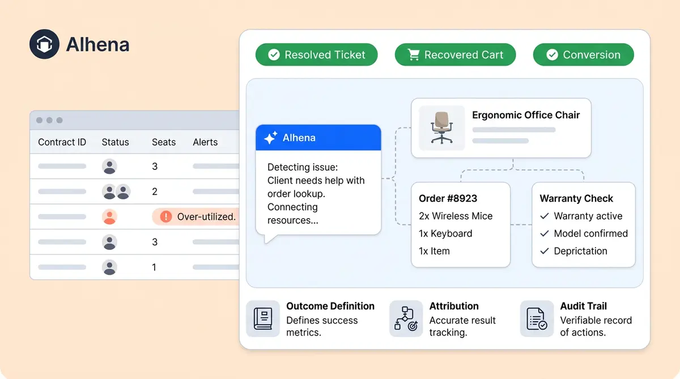
Task: Click the checkmark icon in Resolved Ticket
Action: coord(274,55)
